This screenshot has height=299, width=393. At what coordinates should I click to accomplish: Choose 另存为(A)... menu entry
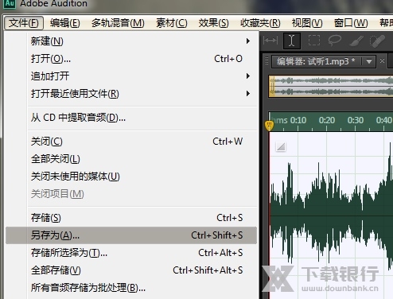point(131,235)
